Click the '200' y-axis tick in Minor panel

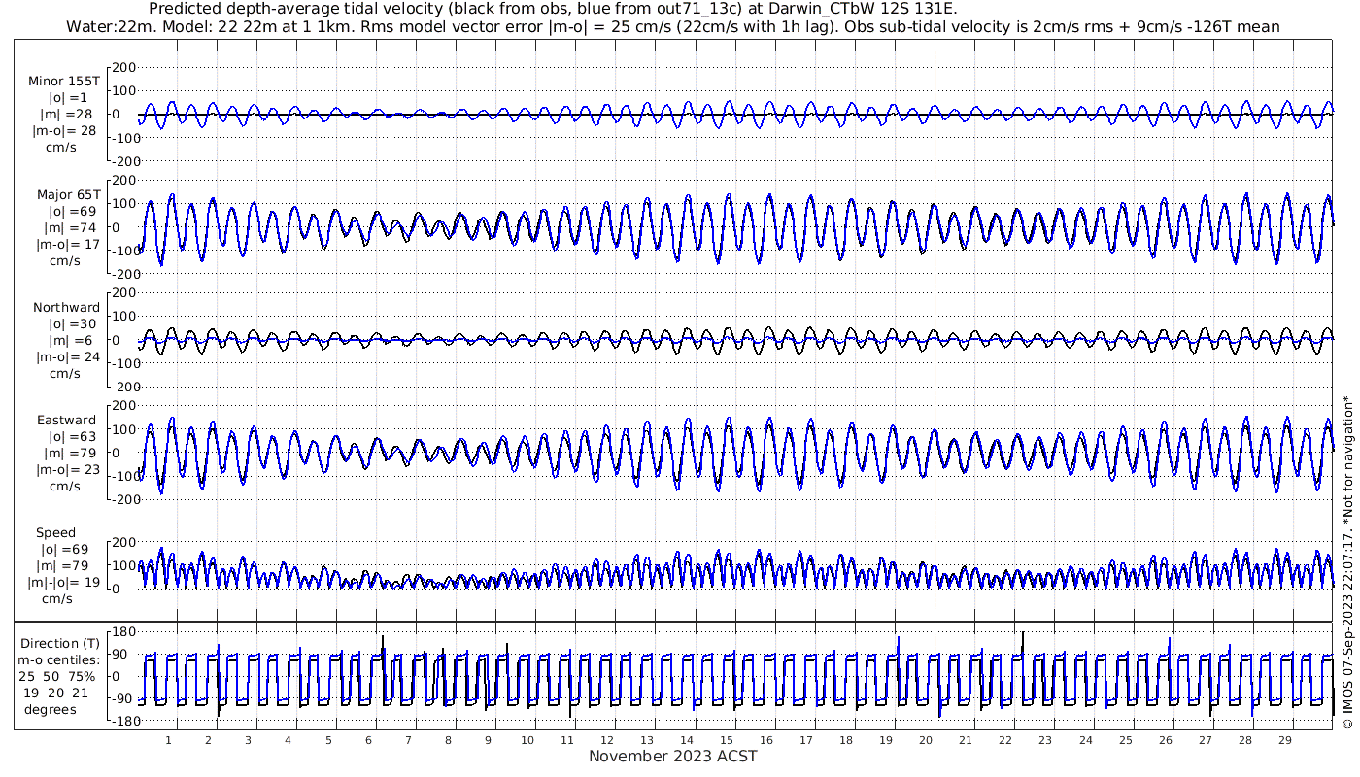point(123,67)
